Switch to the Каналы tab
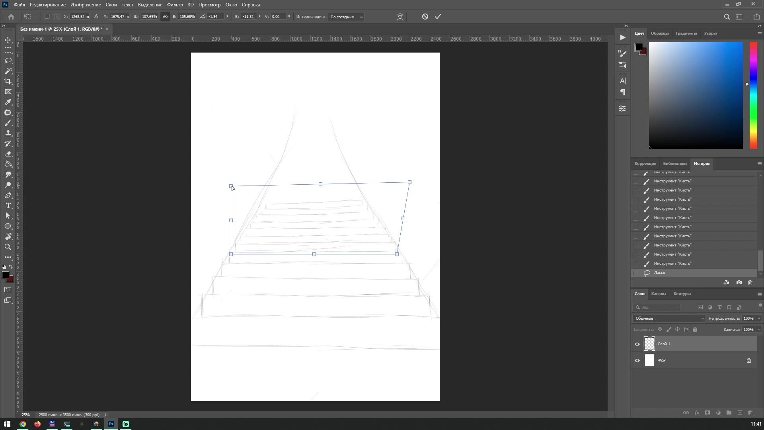This screenshot has width=764, height=430. 658,294
